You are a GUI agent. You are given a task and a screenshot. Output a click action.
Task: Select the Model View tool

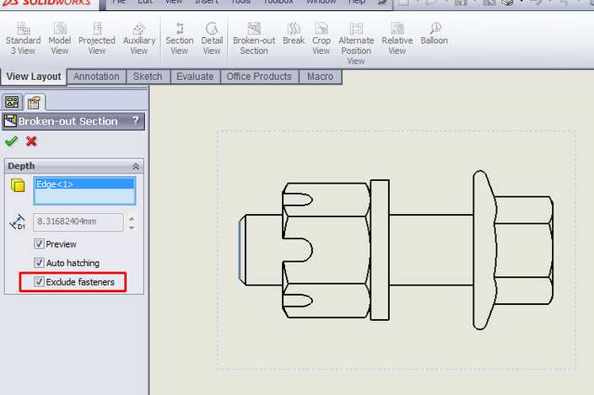click(59, 39)
